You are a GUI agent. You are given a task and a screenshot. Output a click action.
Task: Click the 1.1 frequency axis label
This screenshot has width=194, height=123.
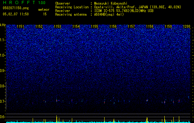coord(3,40)
